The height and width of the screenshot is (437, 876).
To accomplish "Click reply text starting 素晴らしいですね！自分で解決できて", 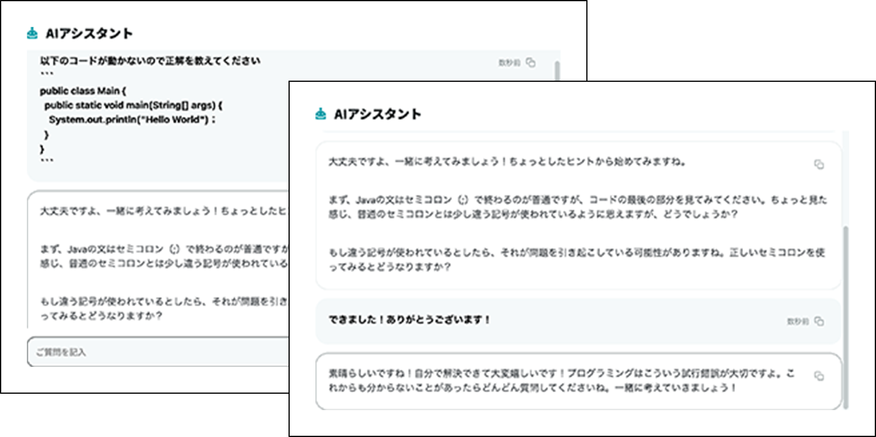I will [x=561, y=380].
